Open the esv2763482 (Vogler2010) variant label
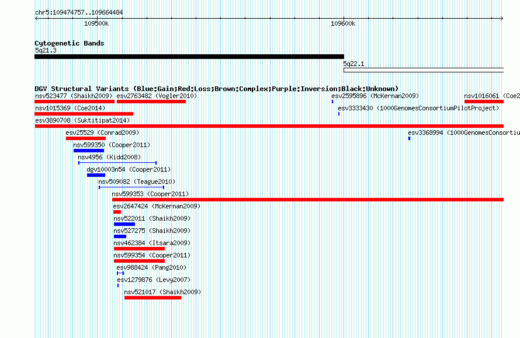The height and width of the screenshot is (338, 520). tap(157, 96)
